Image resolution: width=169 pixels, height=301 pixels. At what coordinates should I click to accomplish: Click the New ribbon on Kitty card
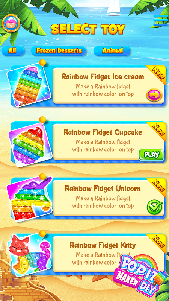click(x=157, y=242)
